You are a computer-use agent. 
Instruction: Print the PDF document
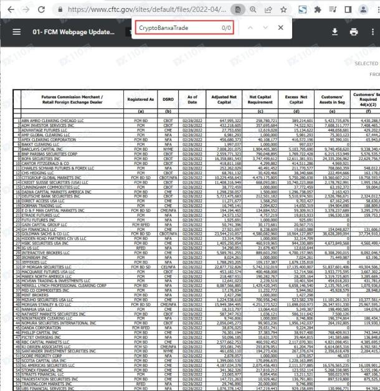pos(354,32)
